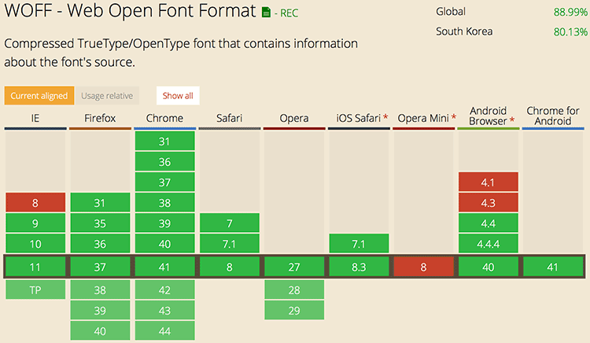Select the iOS Safari 8.3 cell
Image resolution: width=590 pixels, height=343 pixels.
pos(359,267)
